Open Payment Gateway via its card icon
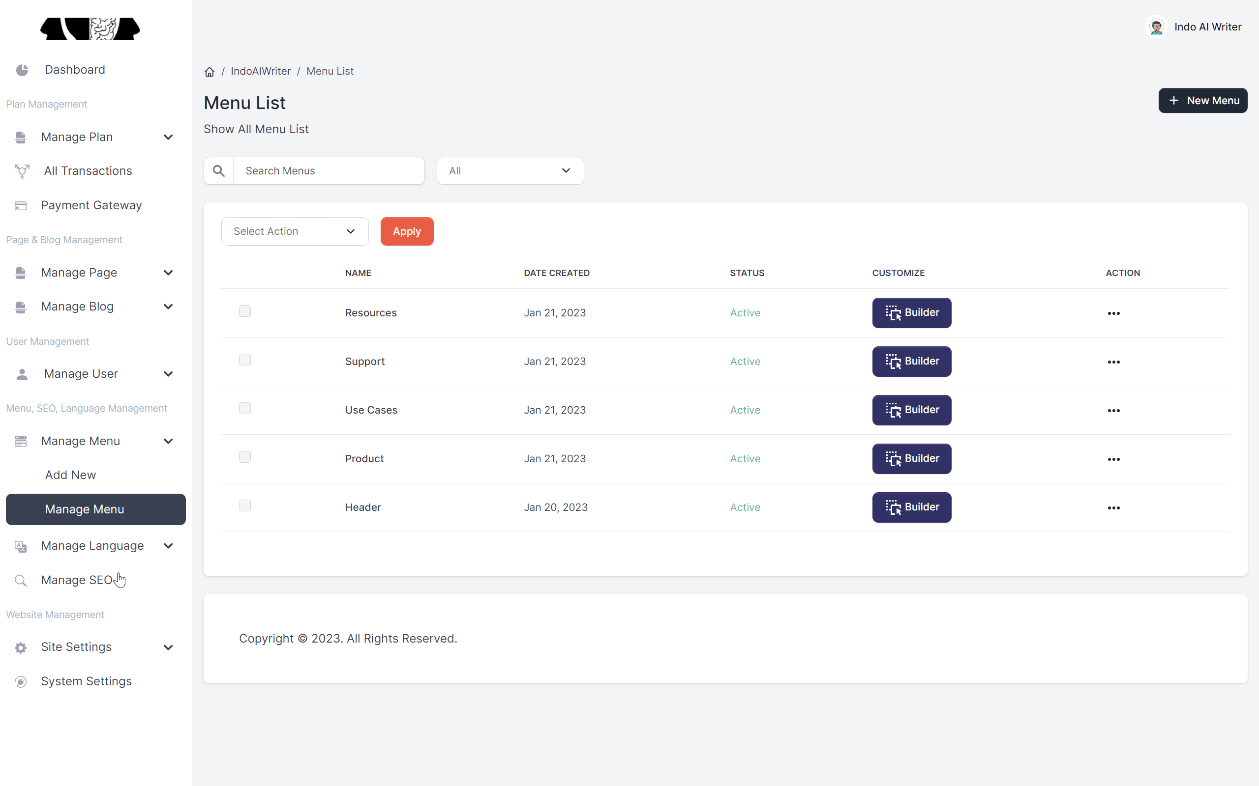The width and height of the screenshot is (1259, 786). [x=20, y=205]
